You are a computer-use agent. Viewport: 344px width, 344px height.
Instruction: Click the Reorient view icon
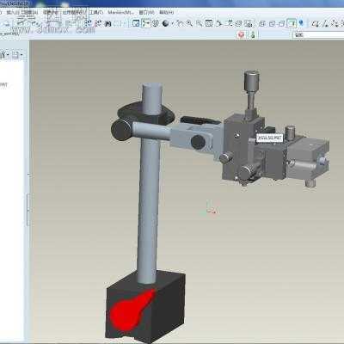tap(218, 23)
